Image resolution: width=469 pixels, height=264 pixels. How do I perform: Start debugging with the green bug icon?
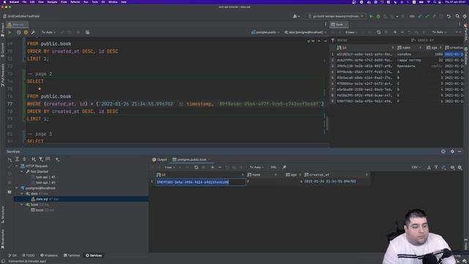[x=378, y=16]
